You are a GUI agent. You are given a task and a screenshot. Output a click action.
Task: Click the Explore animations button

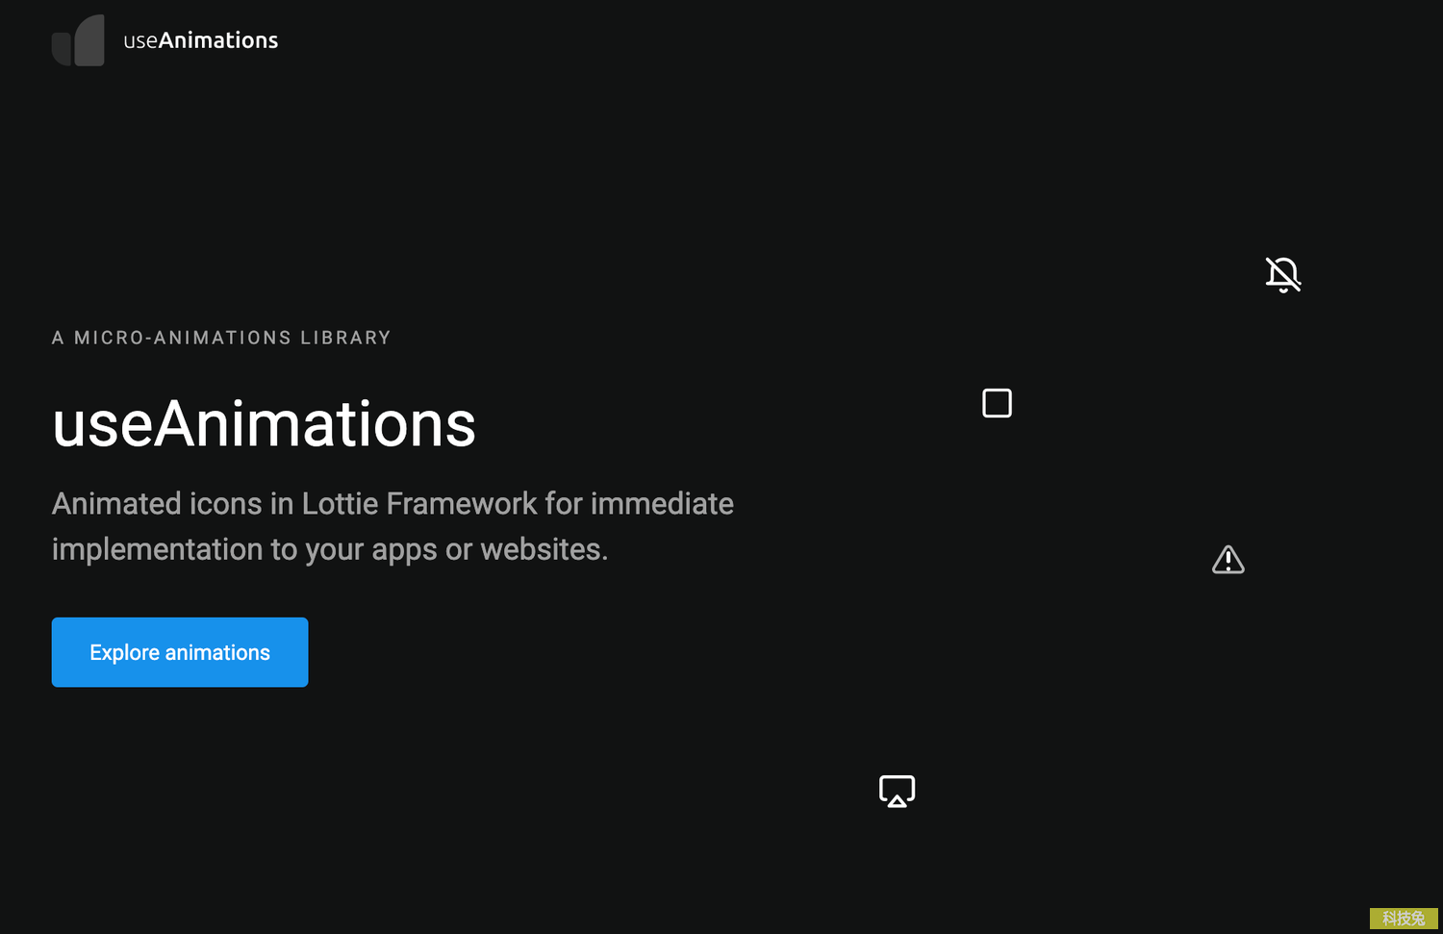(x=180, y=652)
